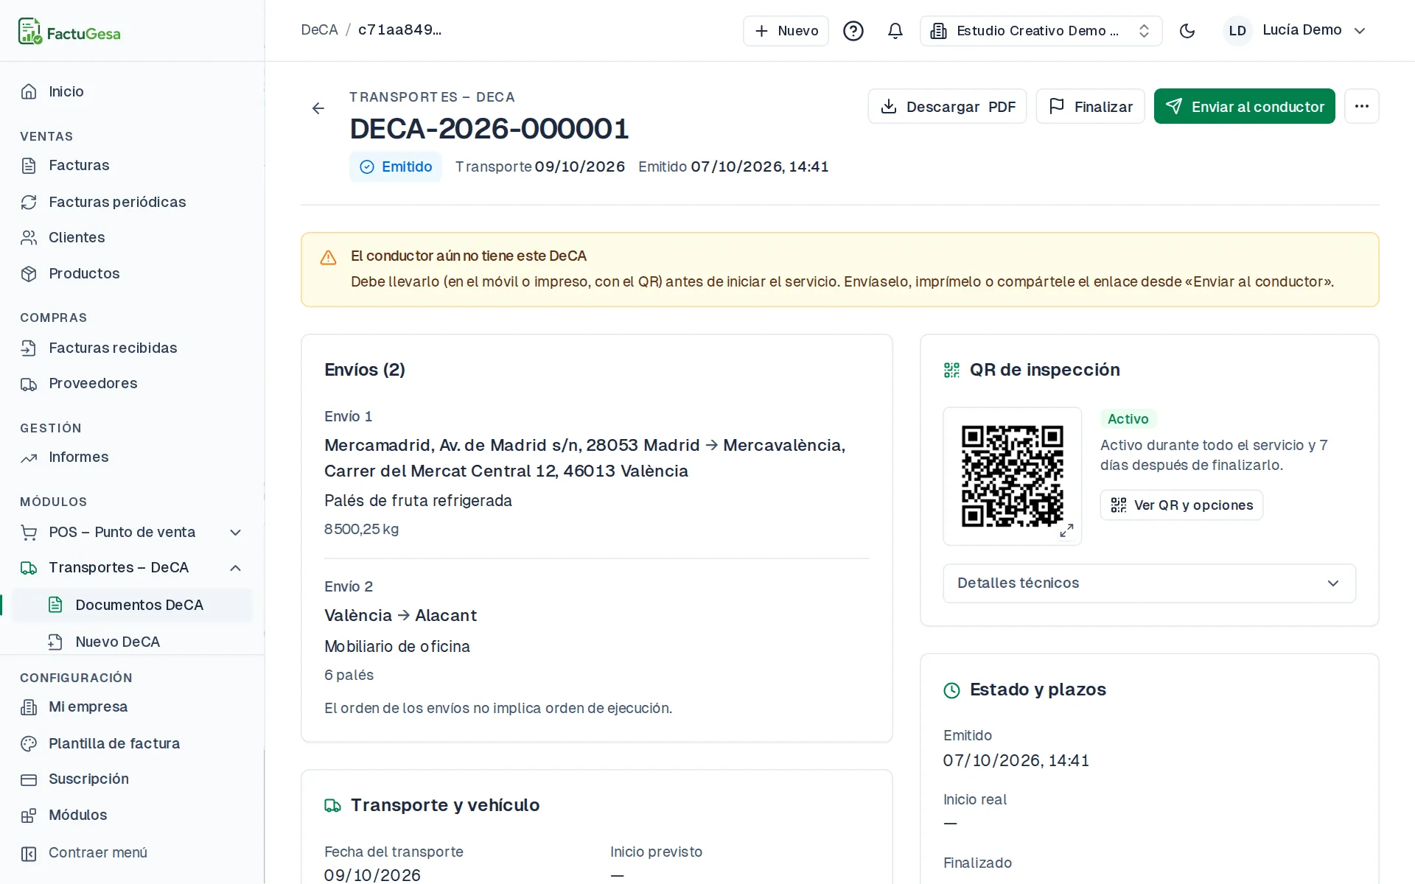Click Enviar al conductor
This screenshot has height=884, width=1415.
1244,106
